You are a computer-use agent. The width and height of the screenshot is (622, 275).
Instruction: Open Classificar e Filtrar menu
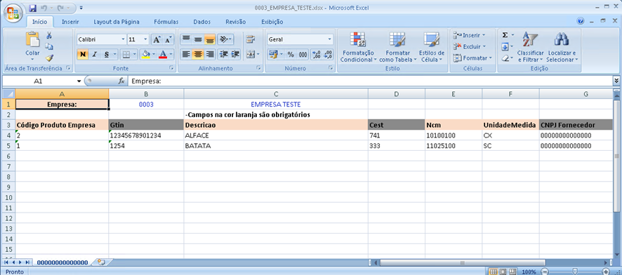[530, 47]
